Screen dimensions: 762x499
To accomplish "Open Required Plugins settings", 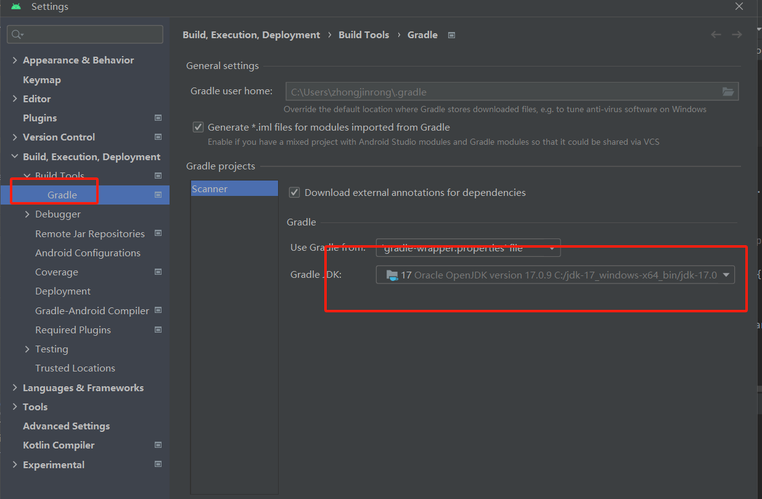I will 73,330.
